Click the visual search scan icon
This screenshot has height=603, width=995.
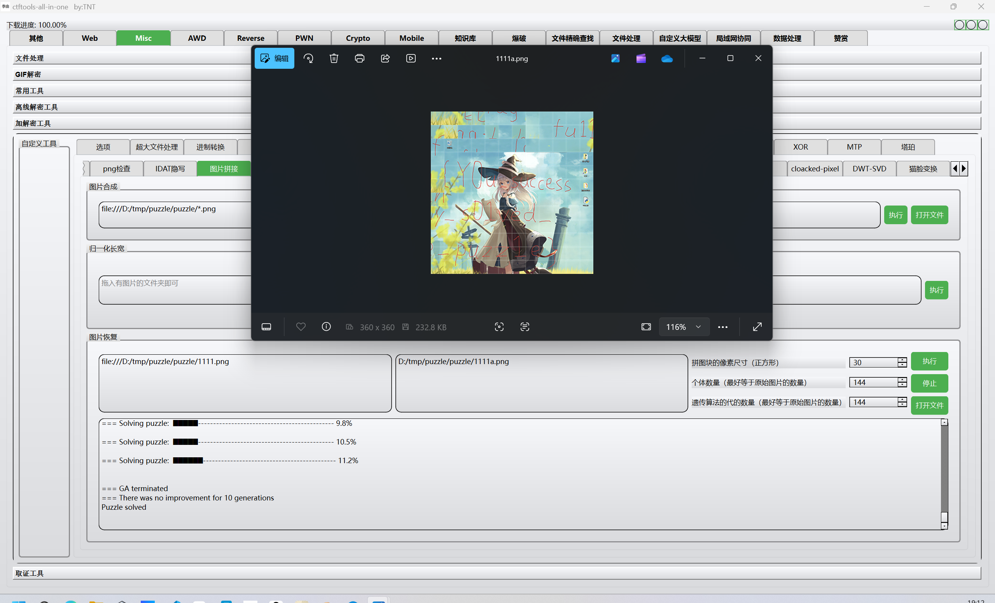[x=499, y=327]
